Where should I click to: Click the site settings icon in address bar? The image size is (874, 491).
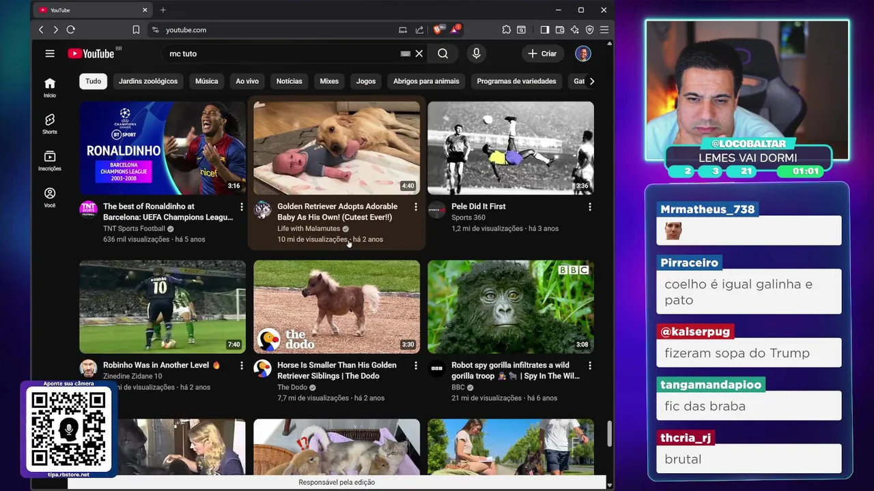tap(155, 29)
